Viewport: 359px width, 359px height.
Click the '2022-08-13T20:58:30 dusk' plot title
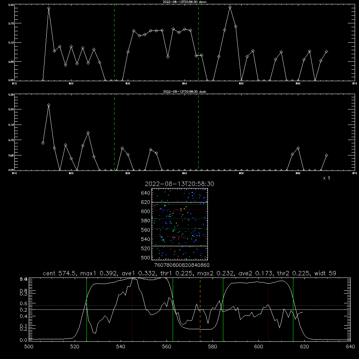click(x=185, y=92)
